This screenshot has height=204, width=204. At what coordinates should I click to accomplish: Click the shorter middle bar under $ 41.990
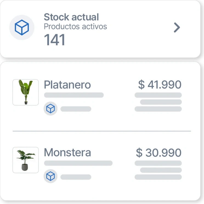161,102
